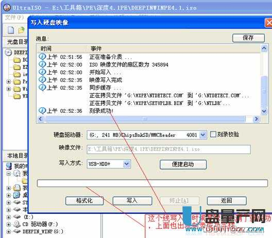Click the 返回 button

(x=227, y=201)
